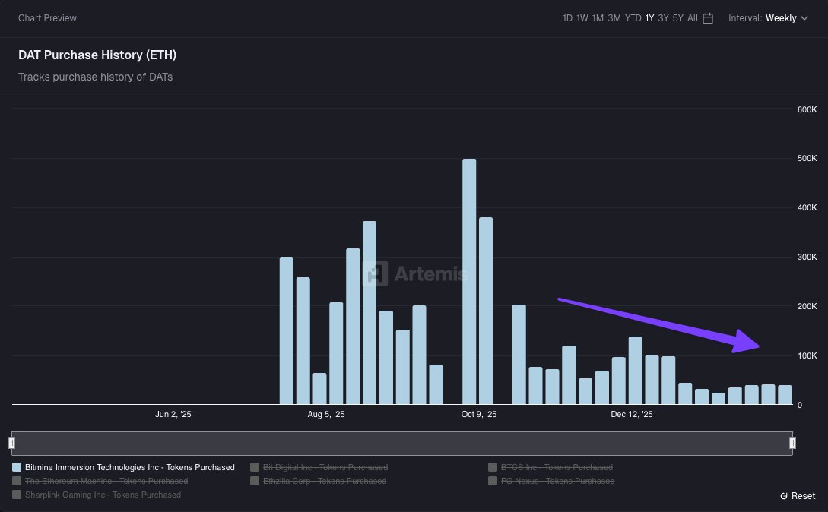Select the All time range
828x512 pixels.
[x=692, y=18]
